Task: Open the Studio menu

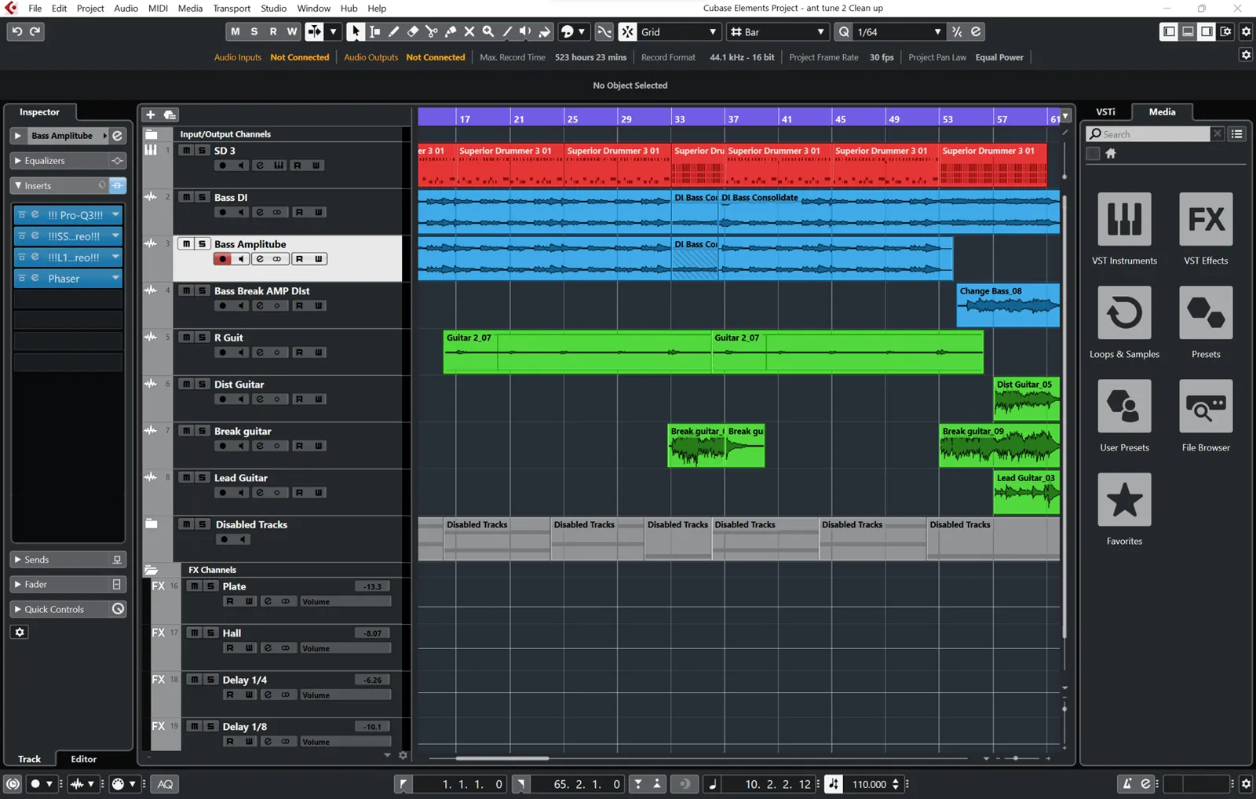Action: 273,8
